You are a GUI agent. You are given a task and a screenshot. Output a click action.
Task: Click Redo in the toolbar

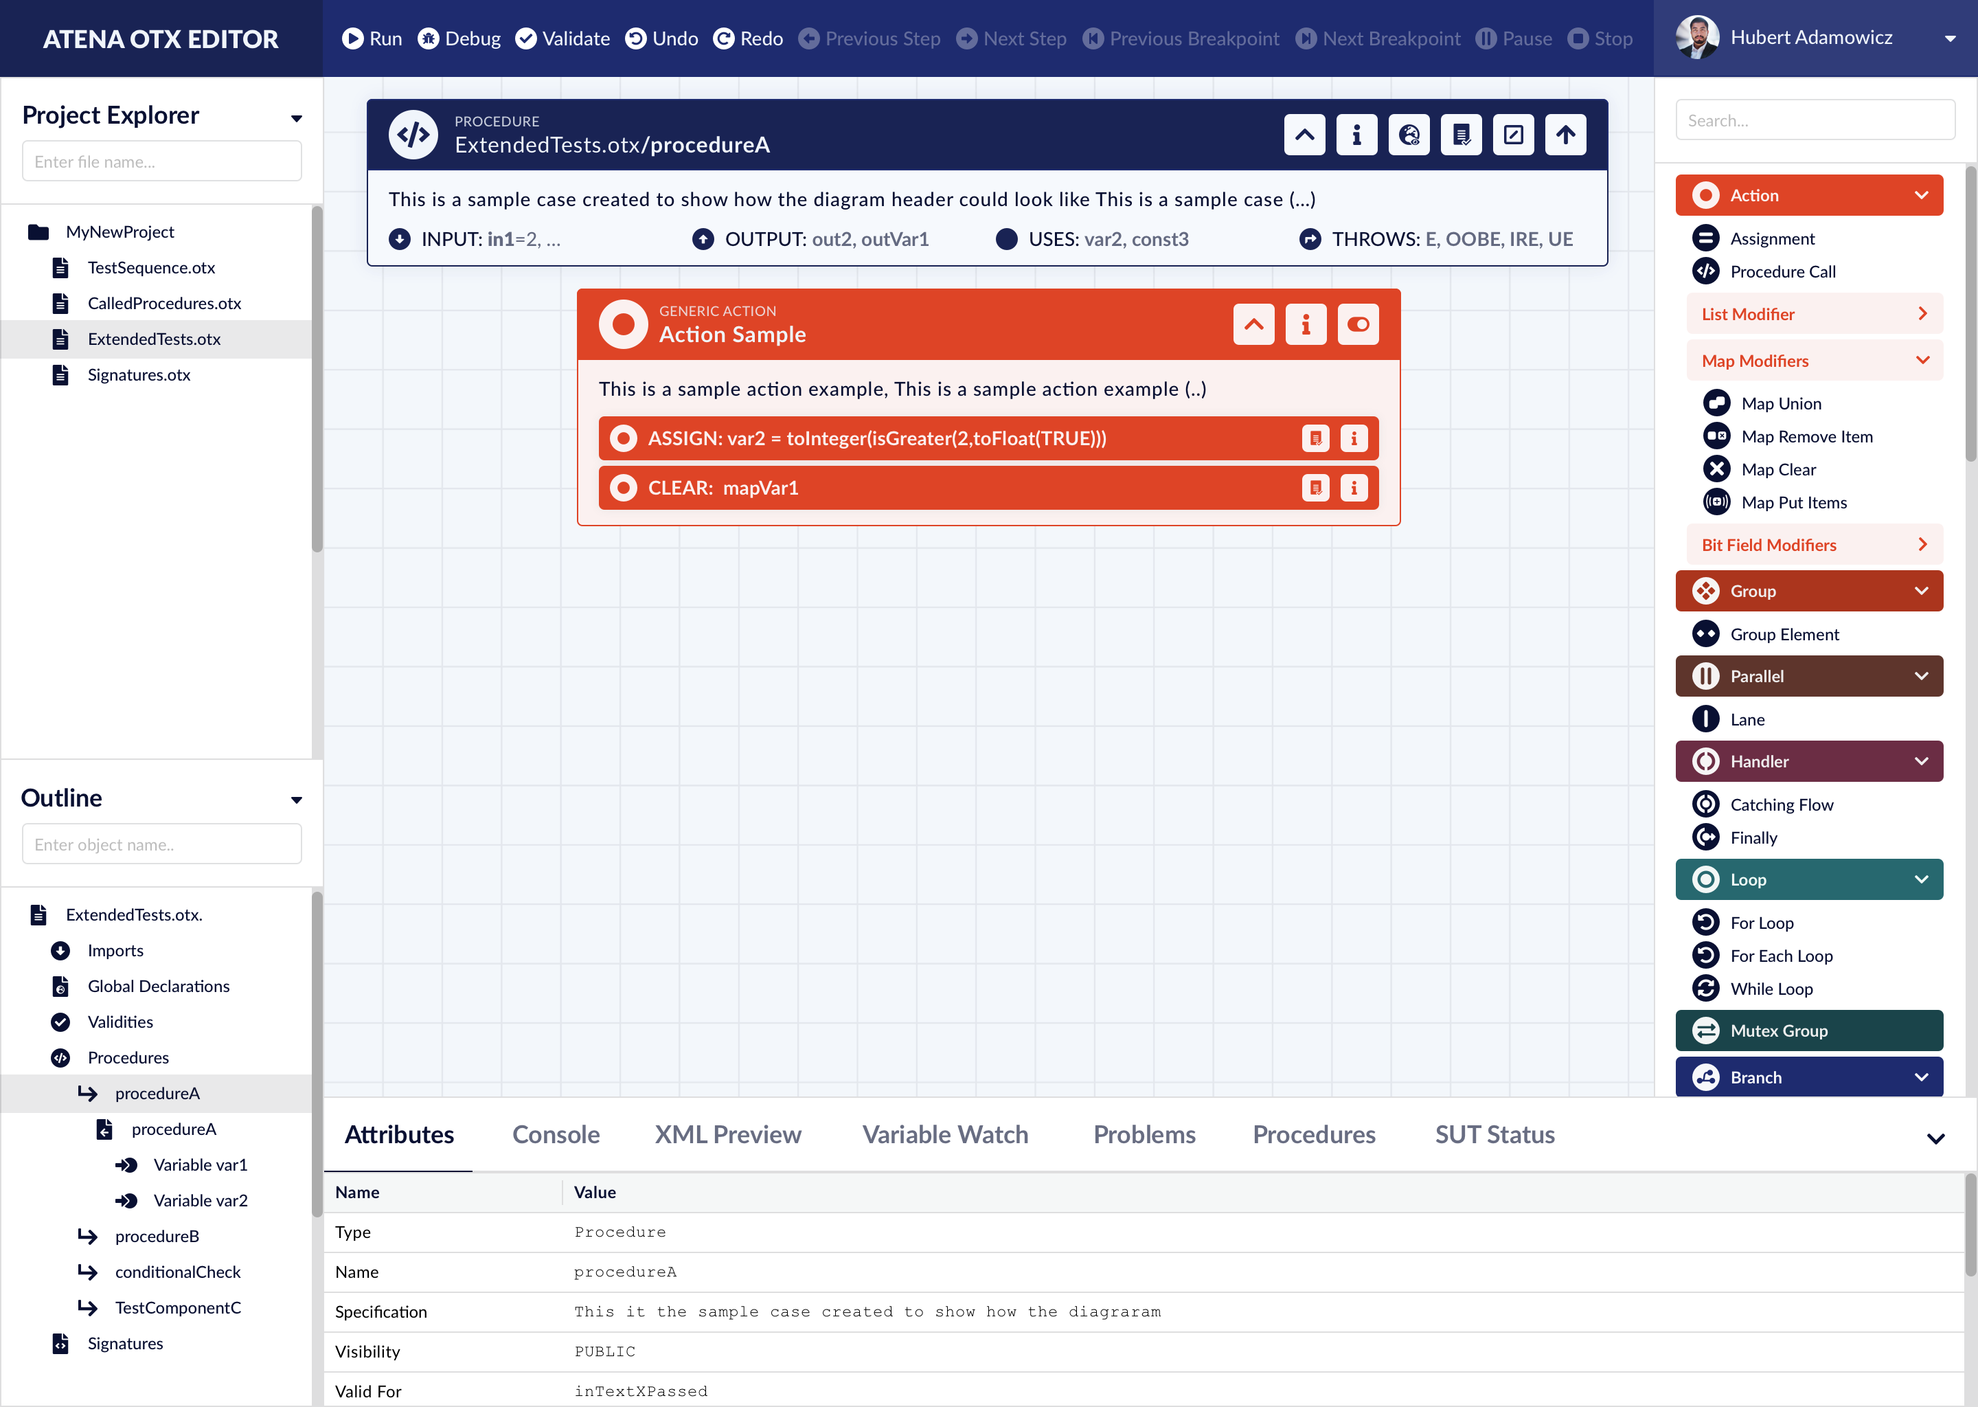(x=748, y=38)
